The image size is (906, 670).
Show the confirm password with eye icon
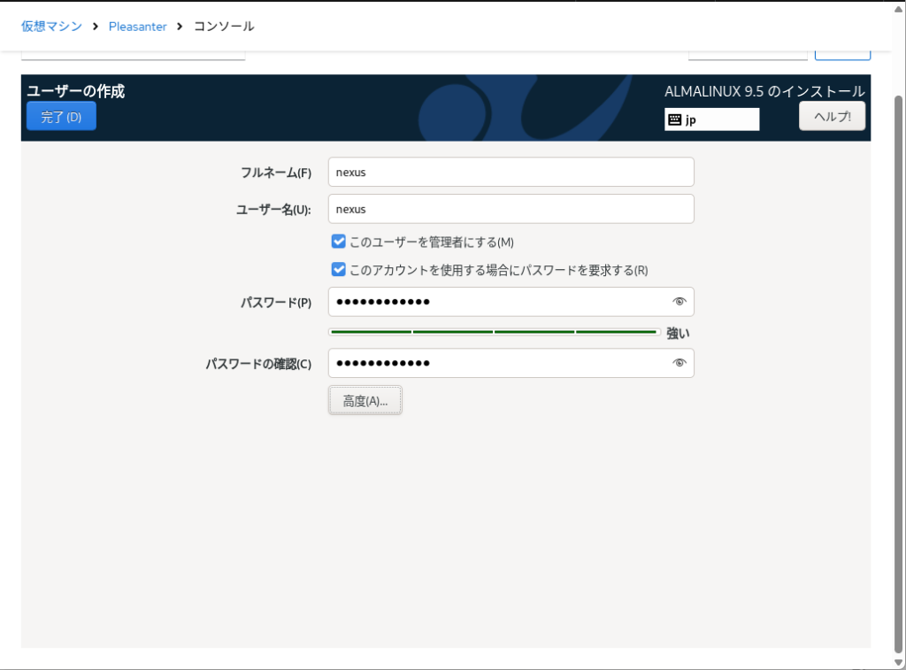click(679, 363)
